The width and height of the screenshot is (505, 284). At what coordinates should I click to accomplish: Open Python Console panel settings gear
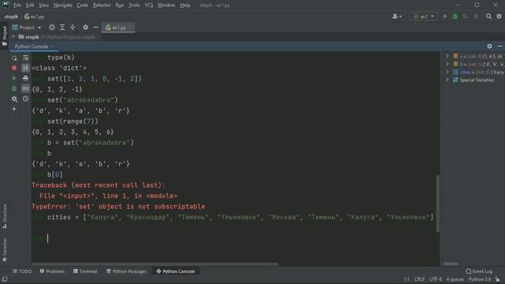pyautogui.click(x=489, y=47)
